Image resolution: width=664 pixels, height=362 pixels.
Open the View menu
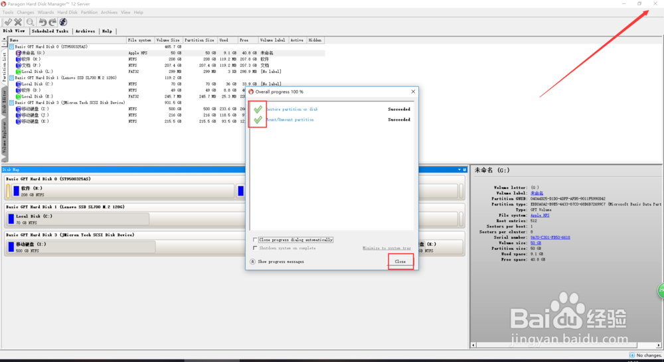125,12
